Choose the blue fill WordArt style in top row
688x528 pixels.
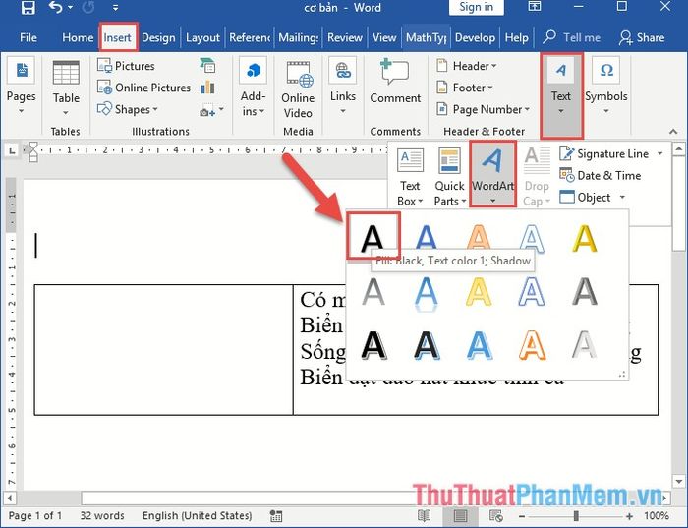pyautogui.click(x=426, y=238)
